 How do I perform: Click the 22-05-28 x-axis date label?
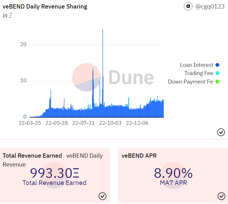point(57,123)
